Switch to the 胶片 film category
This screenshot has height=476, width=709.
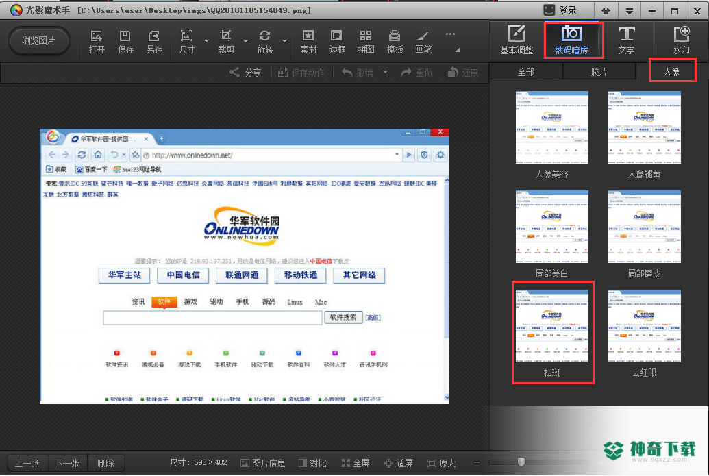point(599,72)
